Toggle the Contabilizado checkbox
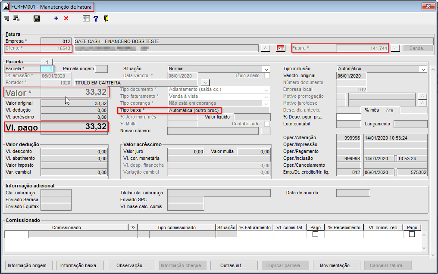The height and width of the screenshot is (274, 438). [267, 124]
